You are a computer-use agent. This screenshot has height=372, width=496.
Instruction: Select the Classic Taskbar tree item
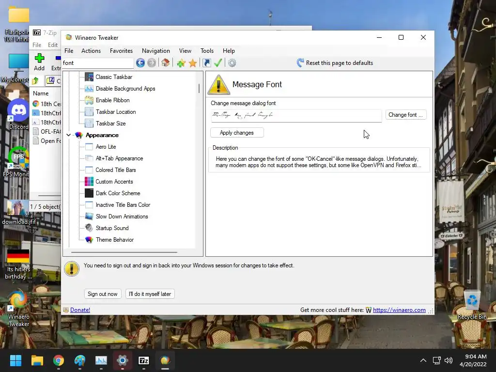pos(114,77)
